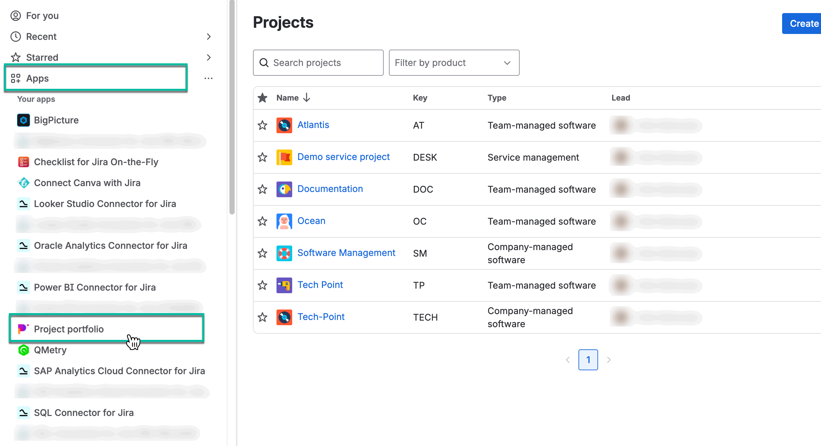Screen dimensions: 821x446
Task: Click the Documentation project avatar
Action: (284, 189)
